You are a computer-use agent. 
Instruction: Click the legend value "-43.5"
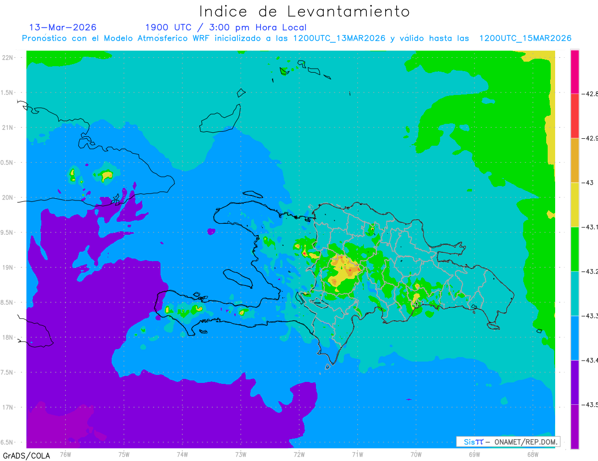click(590, 404)
